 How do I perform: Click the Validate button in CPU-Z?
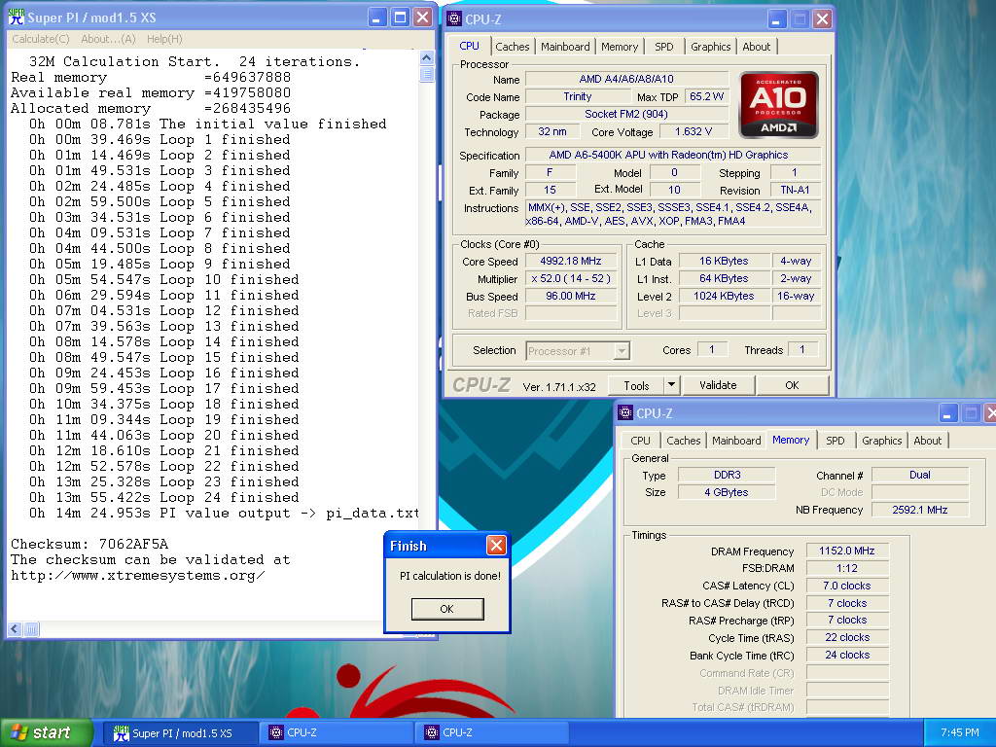click(x=718, y=385)
